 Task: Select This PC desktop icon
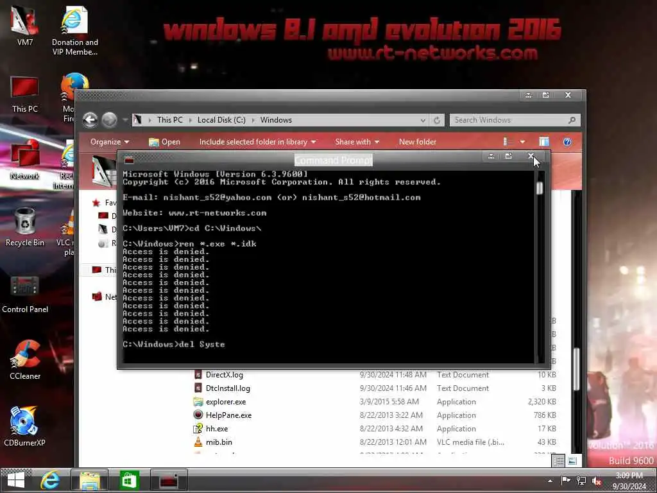click(25, 94)
